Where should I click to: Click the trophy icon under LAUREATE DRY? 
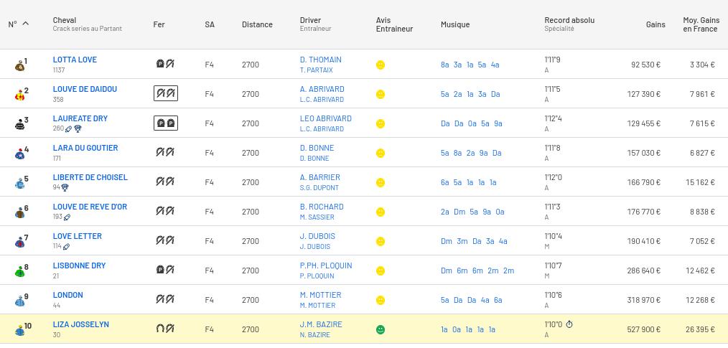[x=78, y=129]
